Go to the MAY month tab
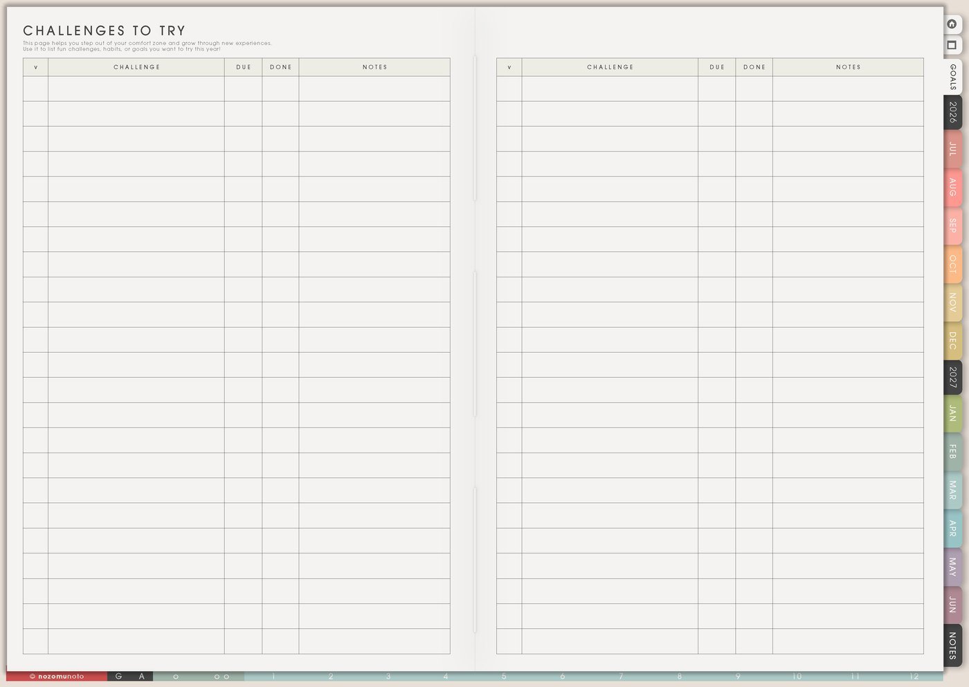The width and height of the screenshot is (969, 687). click(953, 567)
